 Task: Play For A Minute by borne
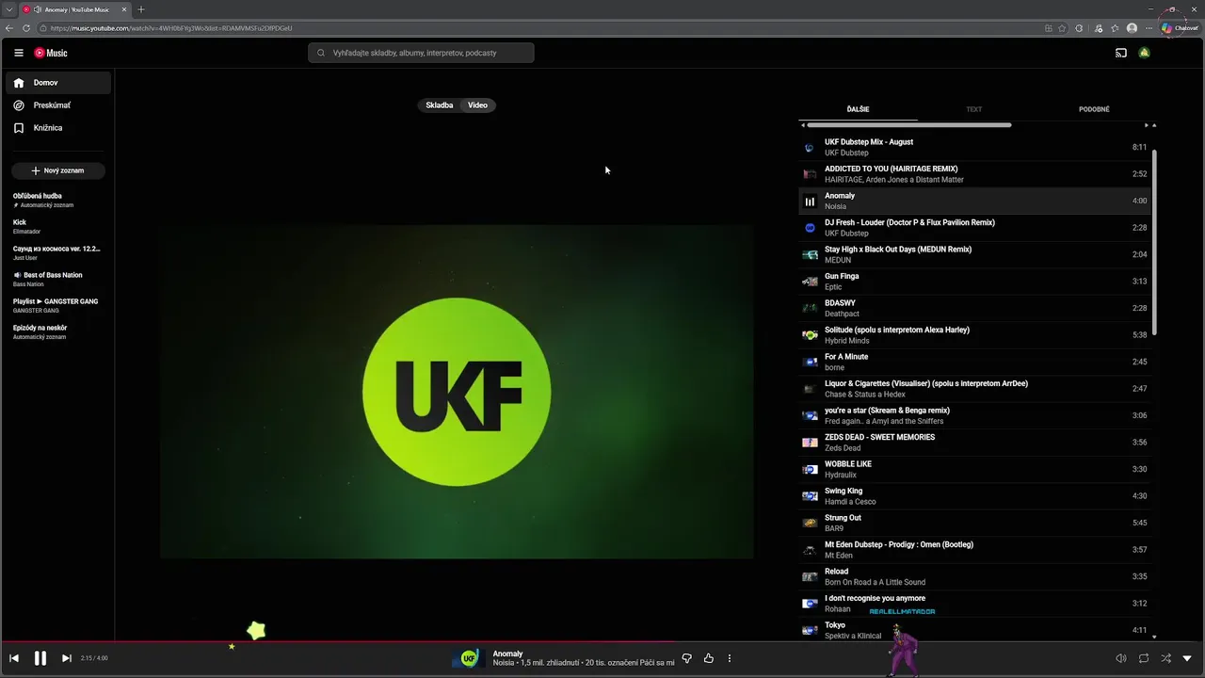click(x=974, y=362)
